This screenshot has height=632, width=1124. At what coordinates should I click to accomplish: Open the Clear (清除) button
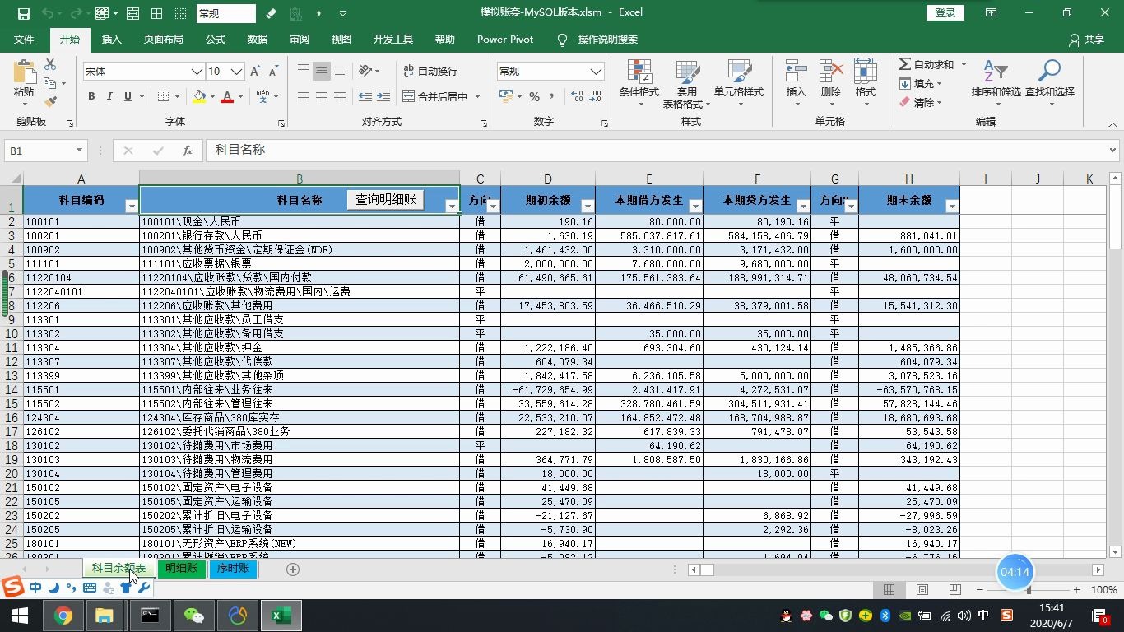(x=920, y=103)
